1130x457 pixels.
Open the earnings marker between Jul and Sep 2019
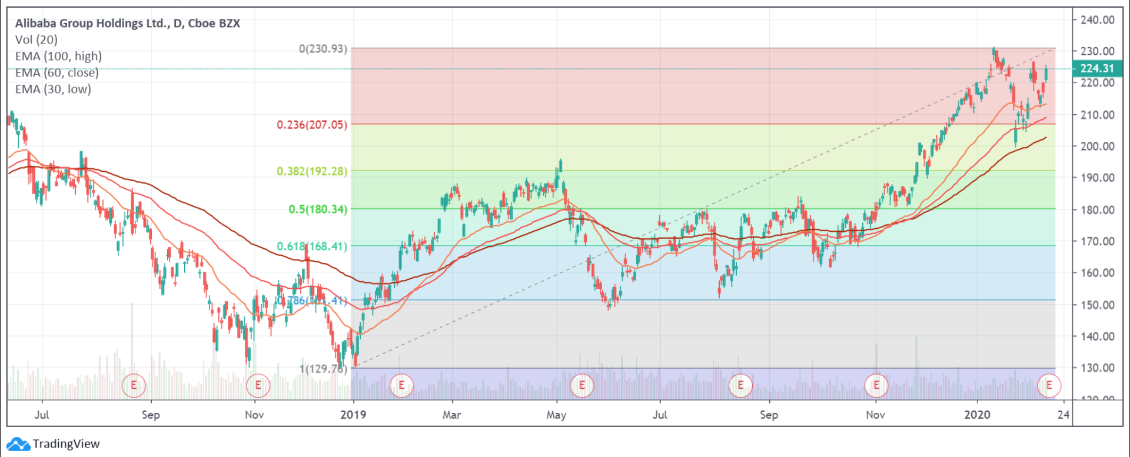[740, 386]
